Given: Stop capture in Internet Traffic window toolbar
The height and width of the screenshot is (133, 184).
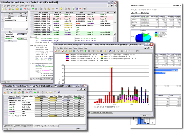Looking at the screenshot, I should [89, 51].
